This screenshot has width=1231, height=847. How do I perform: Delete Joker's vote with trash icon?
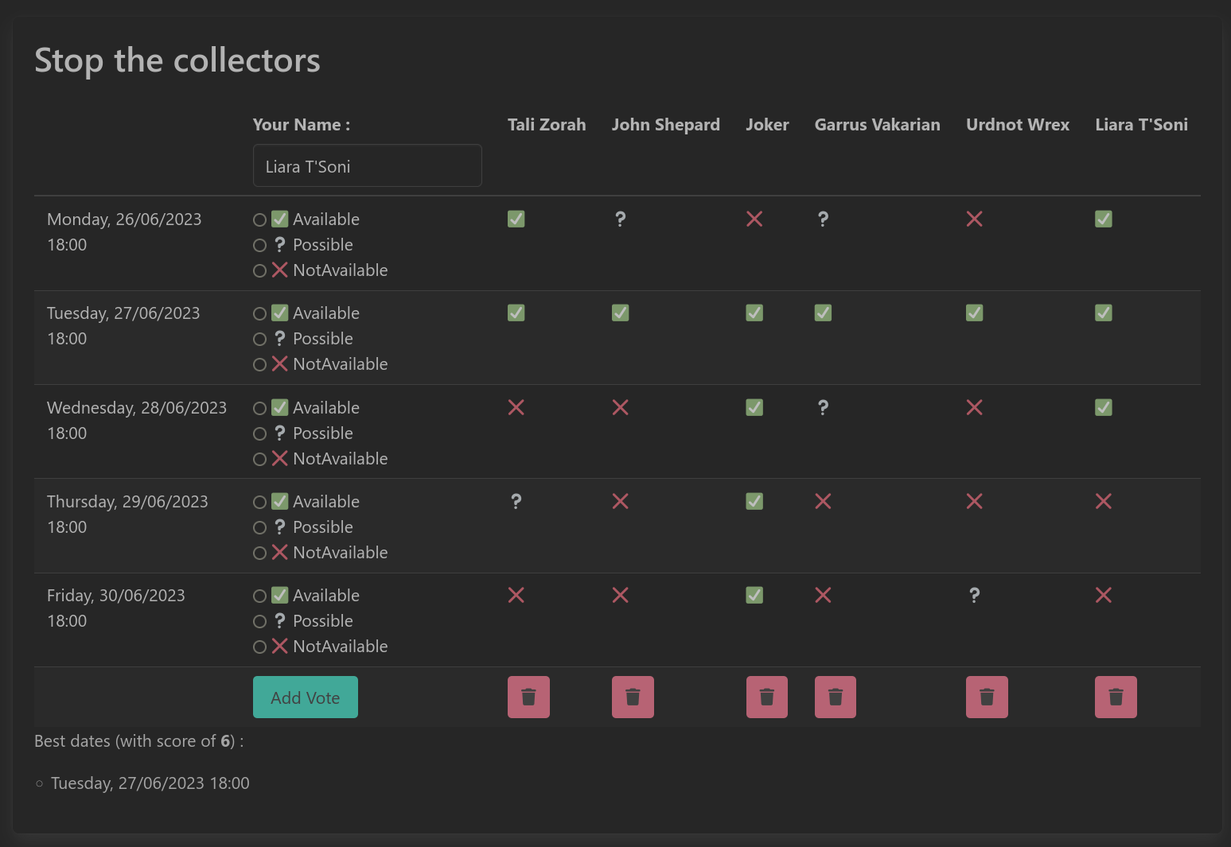pyautogui.click(x=767, y=697)
